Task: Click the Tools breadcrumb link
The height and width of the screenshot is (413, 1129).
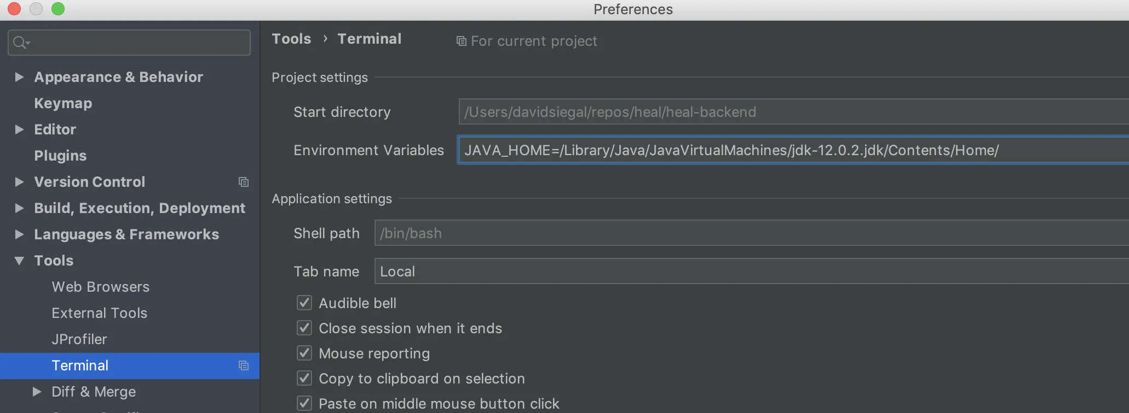Action: 291,39
